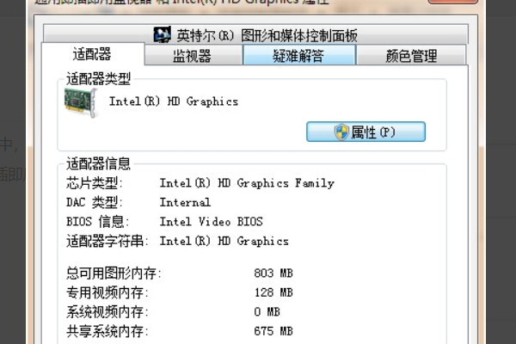Image resolution: width=516 pixels, height=344 pixels.
Task: Click the 675 MB shared system memory value
Action: [x=273, y=331]
